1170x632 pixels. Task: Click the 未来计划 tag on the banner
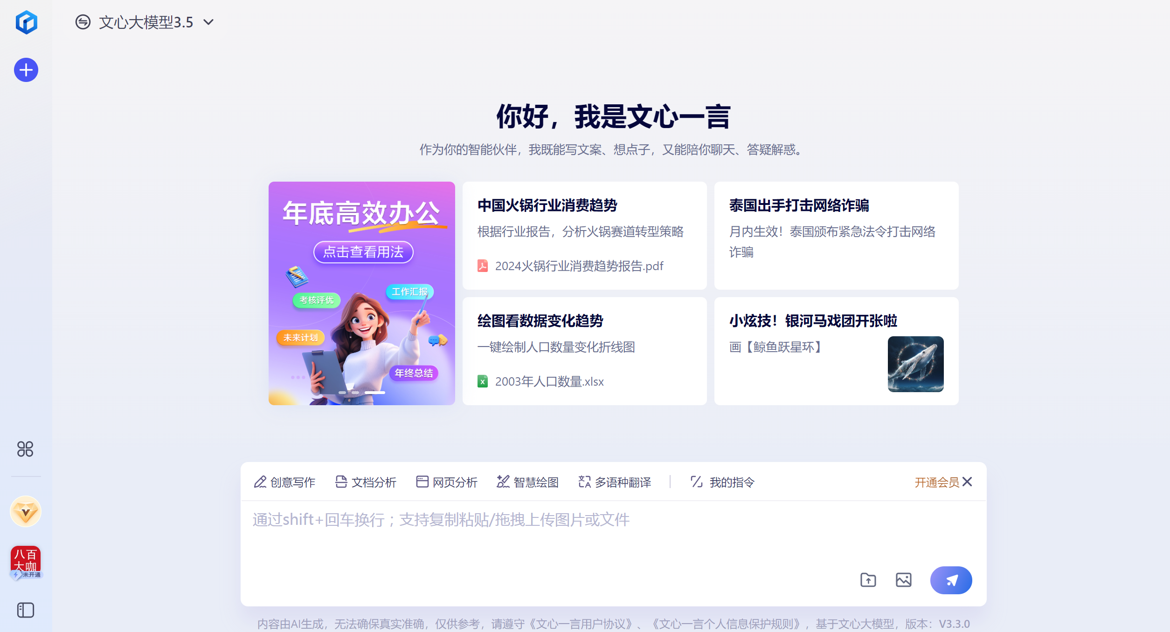(x=300, y=338)
